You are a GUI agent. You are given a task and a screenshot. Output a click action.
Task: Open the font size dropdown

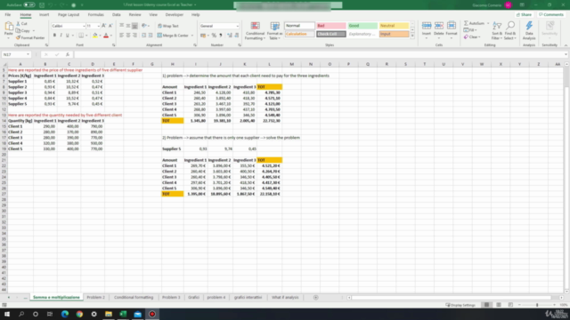coord(98,26)
